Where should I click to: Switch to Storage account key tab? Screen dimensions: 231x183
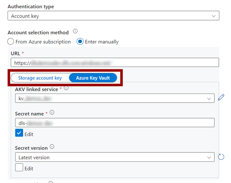click(40, 78)
